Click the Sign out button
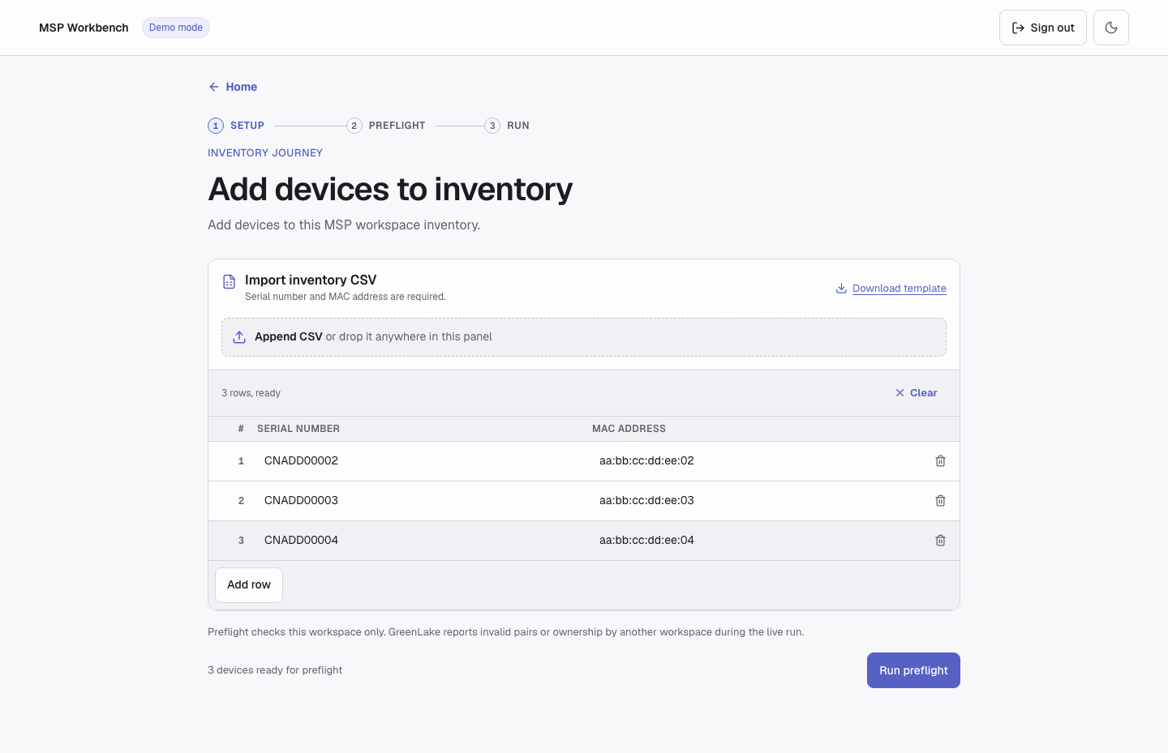Viewport: 1168px width, 753px height. pos(1043,28)
